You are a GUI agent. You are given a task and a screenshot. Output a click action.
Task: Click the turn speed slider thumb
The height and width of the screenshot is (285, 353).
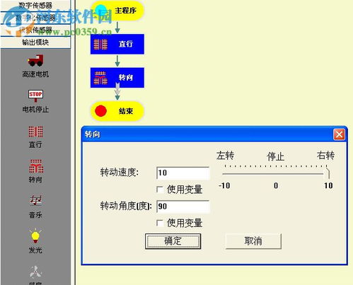pyautogui.click(x=327, y=173)
